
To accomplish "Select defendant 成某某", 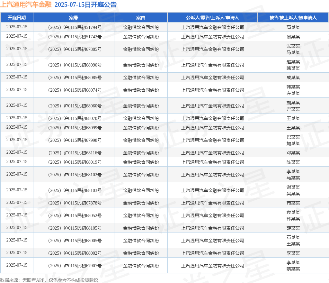I will [x=293, y=78].
